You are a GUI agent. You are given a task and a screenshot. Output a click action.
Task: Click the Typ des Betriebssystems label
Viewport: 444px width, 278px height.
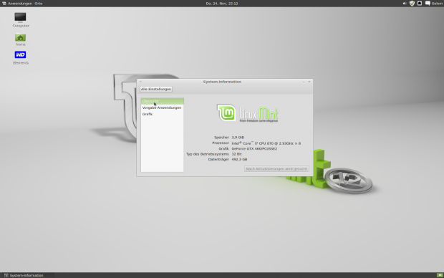click(x=207, y=154)
